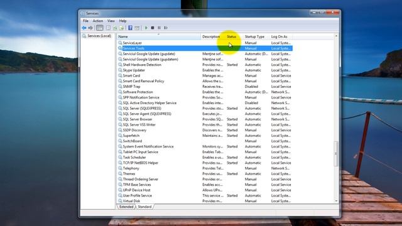402x226 pixels.
Task: Sort by the Description column header
Action: pyautogui.click(x=213, y=36)
